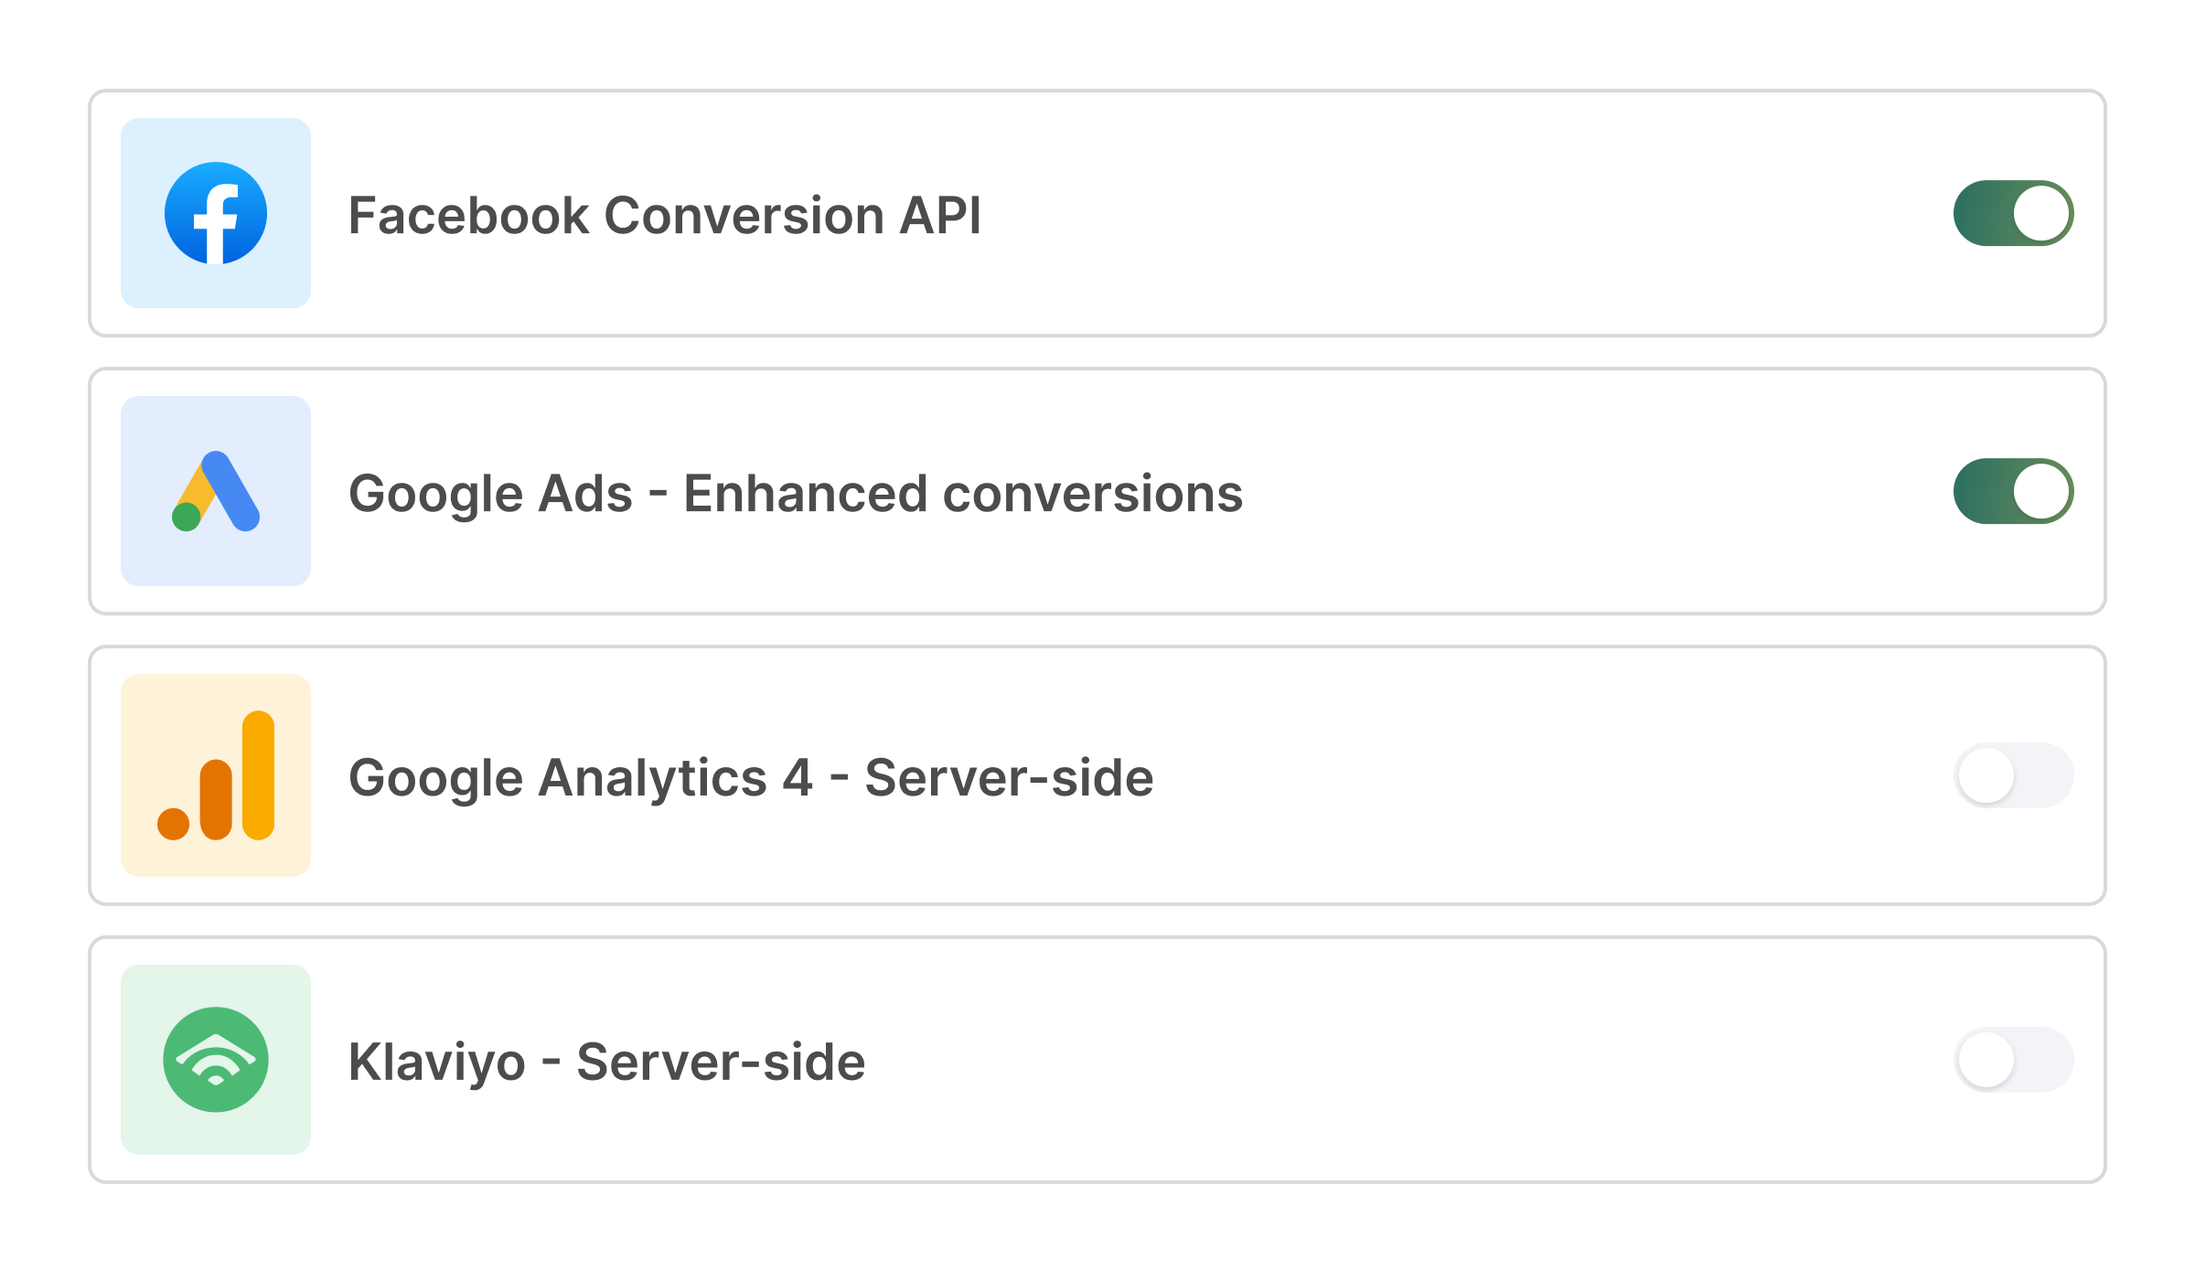Click the green Klaviyo signal icon
Image resolution: width=2195 pixels, height=1271 pixels.
pyautogui.click(x=216, y=1060)
